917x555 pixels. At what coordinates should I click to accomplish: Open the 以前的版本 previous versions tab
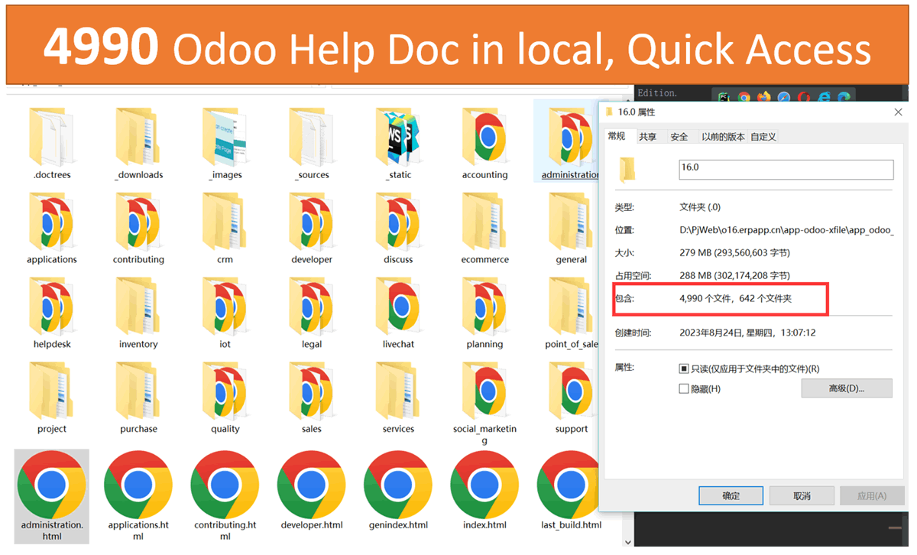tap(723, 137)
